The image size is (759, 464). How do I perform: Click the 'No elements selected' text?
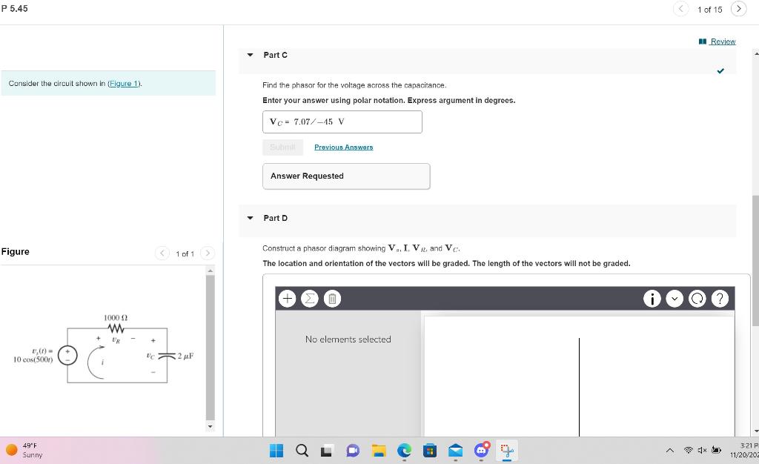[348, 339]
